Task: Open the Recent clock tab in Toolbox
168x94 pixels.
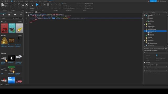Action: pos(15,15)
